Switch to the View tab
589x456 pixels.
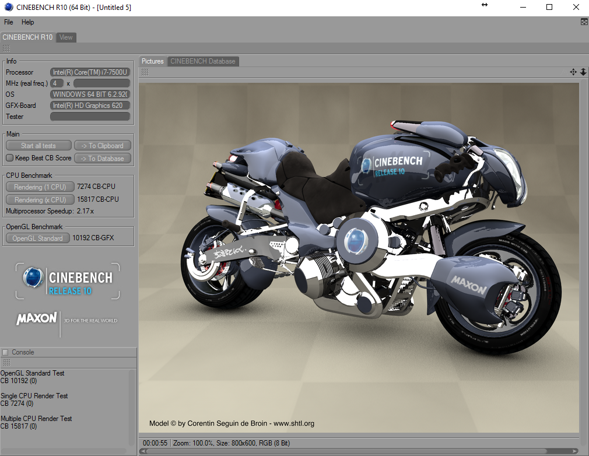pos(66,37)
